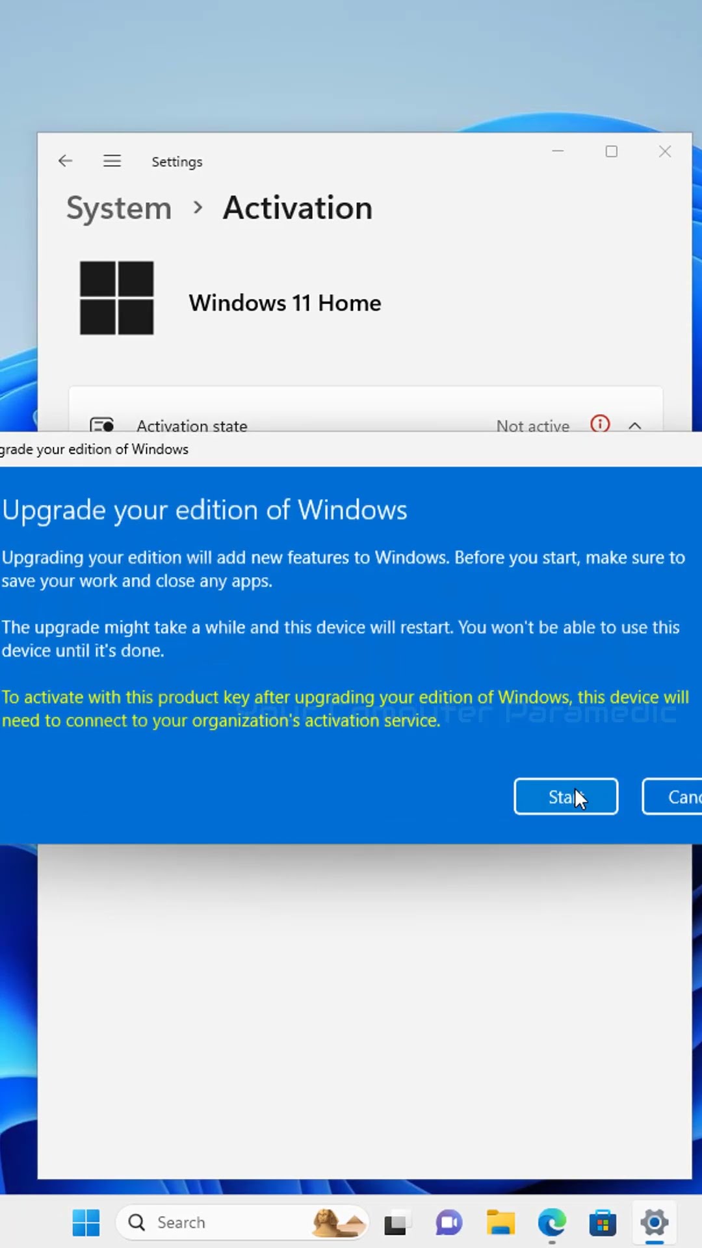The width and height of the screenshot is (702, 1248).
Task: Click the Settings gear taskbar icon
Action: [654, 1223]
